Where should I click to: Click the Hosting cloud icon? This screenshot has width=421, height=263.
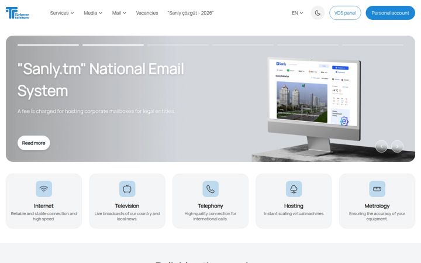point(294,189)
